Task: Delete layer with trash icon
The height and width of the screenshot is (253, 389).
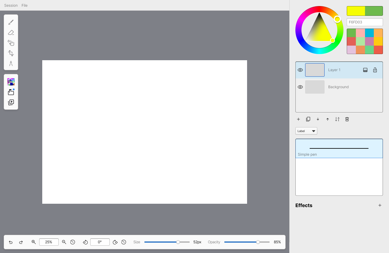Action: click(347, 119)
